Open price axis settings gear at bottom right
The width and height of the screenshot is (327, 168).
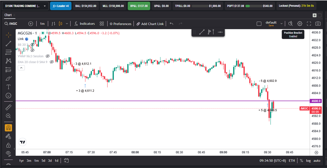tap(316, 152)
